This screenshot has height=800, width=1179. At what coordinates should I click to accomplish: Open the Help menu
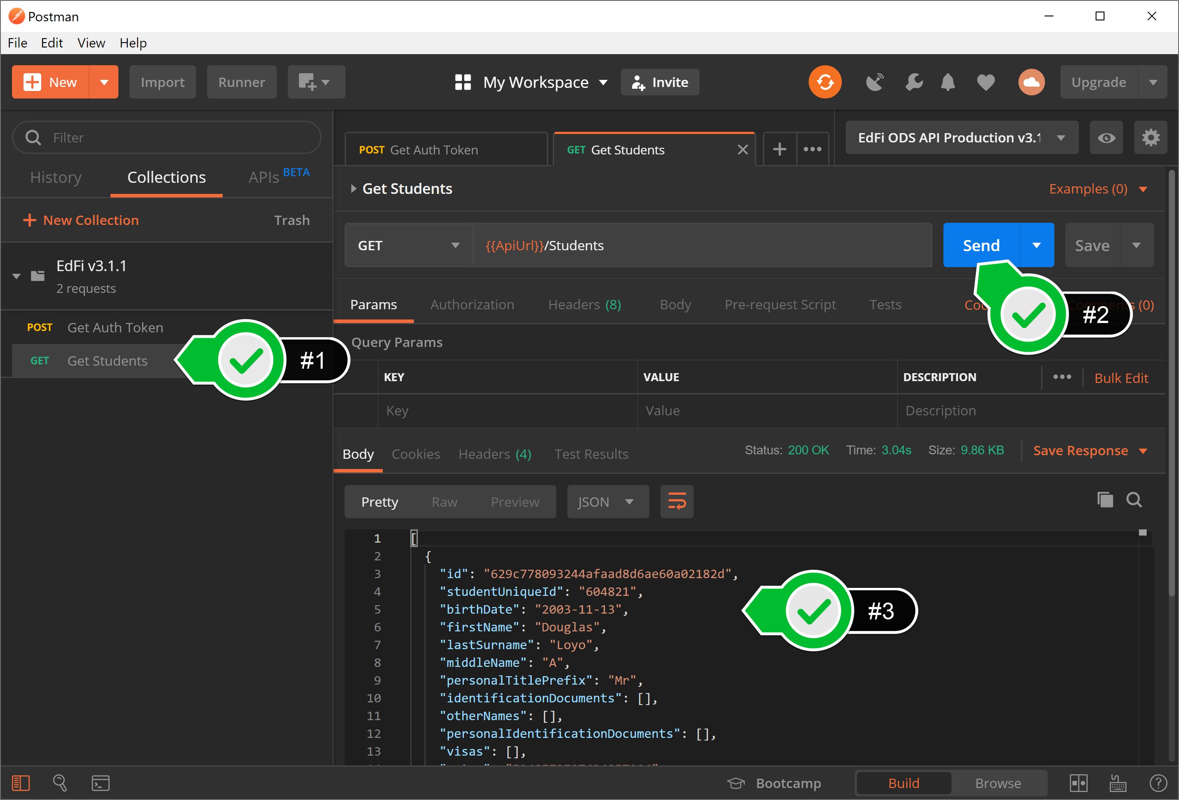133,43
